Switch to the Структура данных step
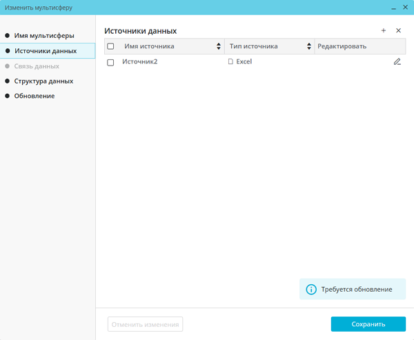This screenshot has width=414, height=340. pyautogui.click(x=43, y=81)
